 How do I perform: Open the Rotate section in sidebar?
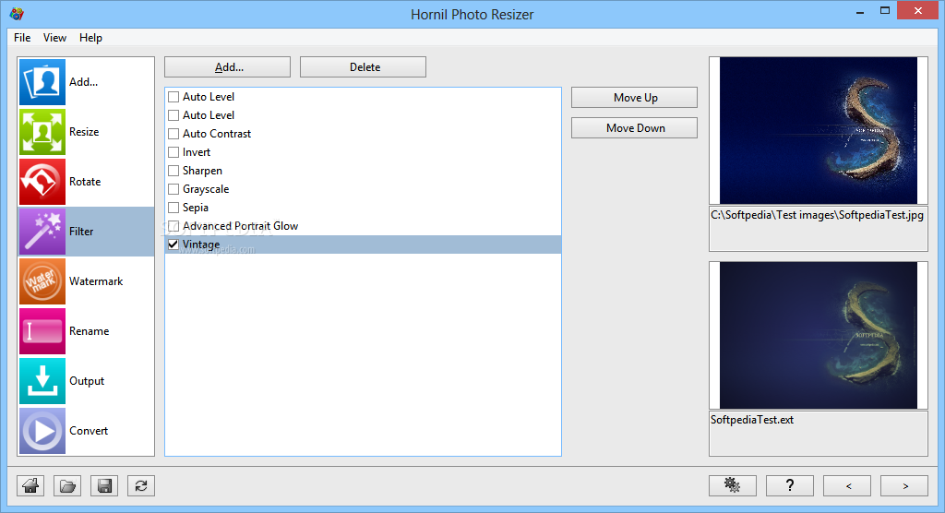pyautogui.click(x=86, y=182)
